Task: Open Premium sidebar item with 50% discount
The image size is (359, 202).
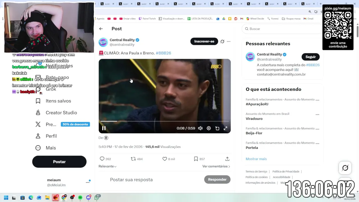Action: pos(62,124)
